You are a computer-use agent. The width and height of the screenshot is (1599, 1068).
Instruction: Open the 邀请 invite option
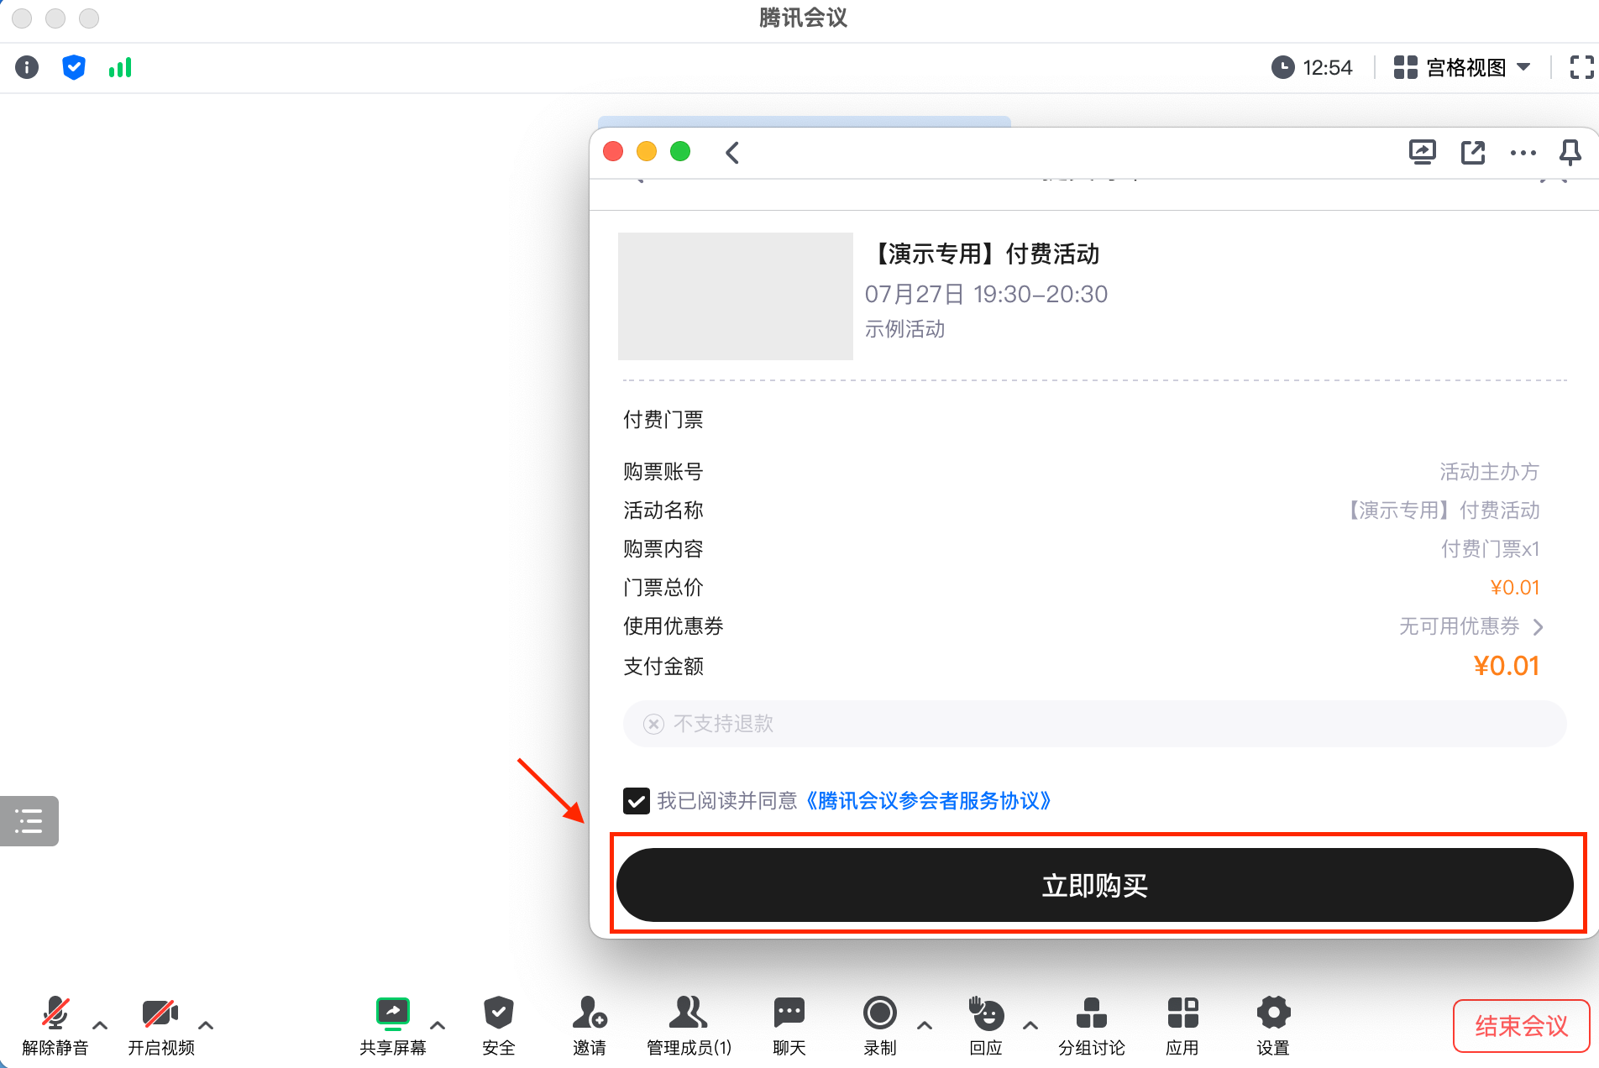(590, 1026)
